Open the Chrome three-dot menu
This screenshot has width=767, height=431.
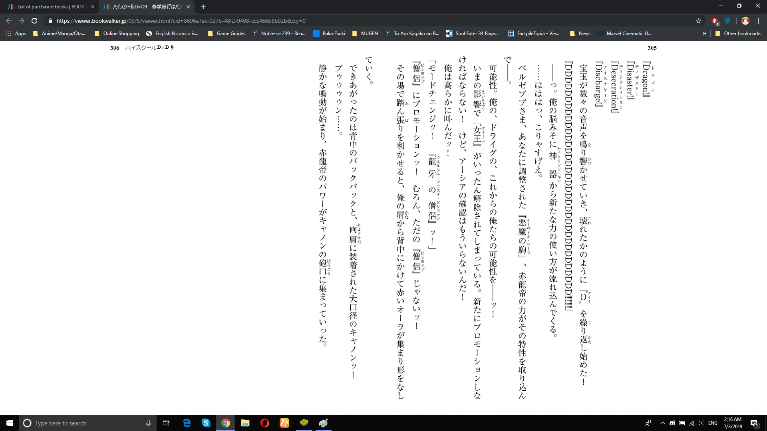pyautogui.click(x=758, y=21)
